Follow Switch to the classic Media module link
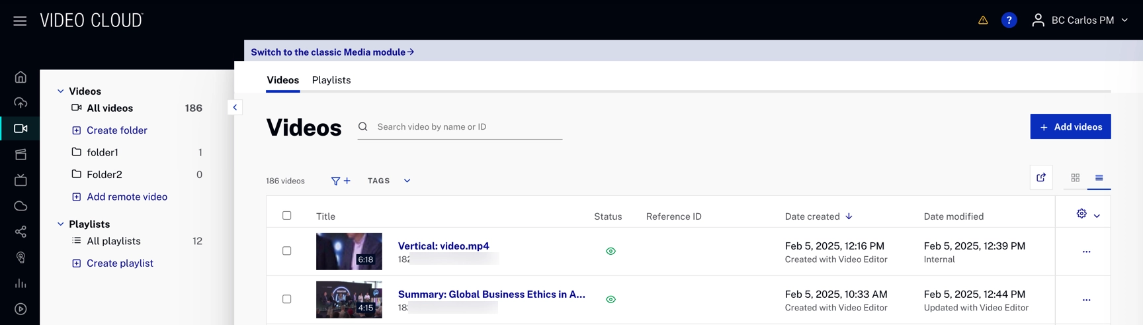The height and width of the screenshot is (325, 1143). pos(332,52)
